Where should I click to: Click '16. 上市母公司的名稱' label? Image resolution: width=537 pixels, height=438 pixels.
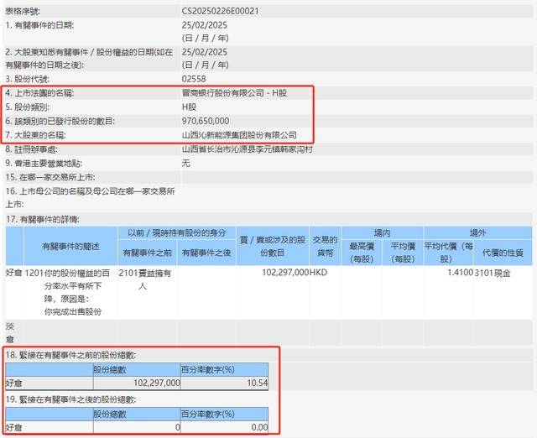pos(91,197)
